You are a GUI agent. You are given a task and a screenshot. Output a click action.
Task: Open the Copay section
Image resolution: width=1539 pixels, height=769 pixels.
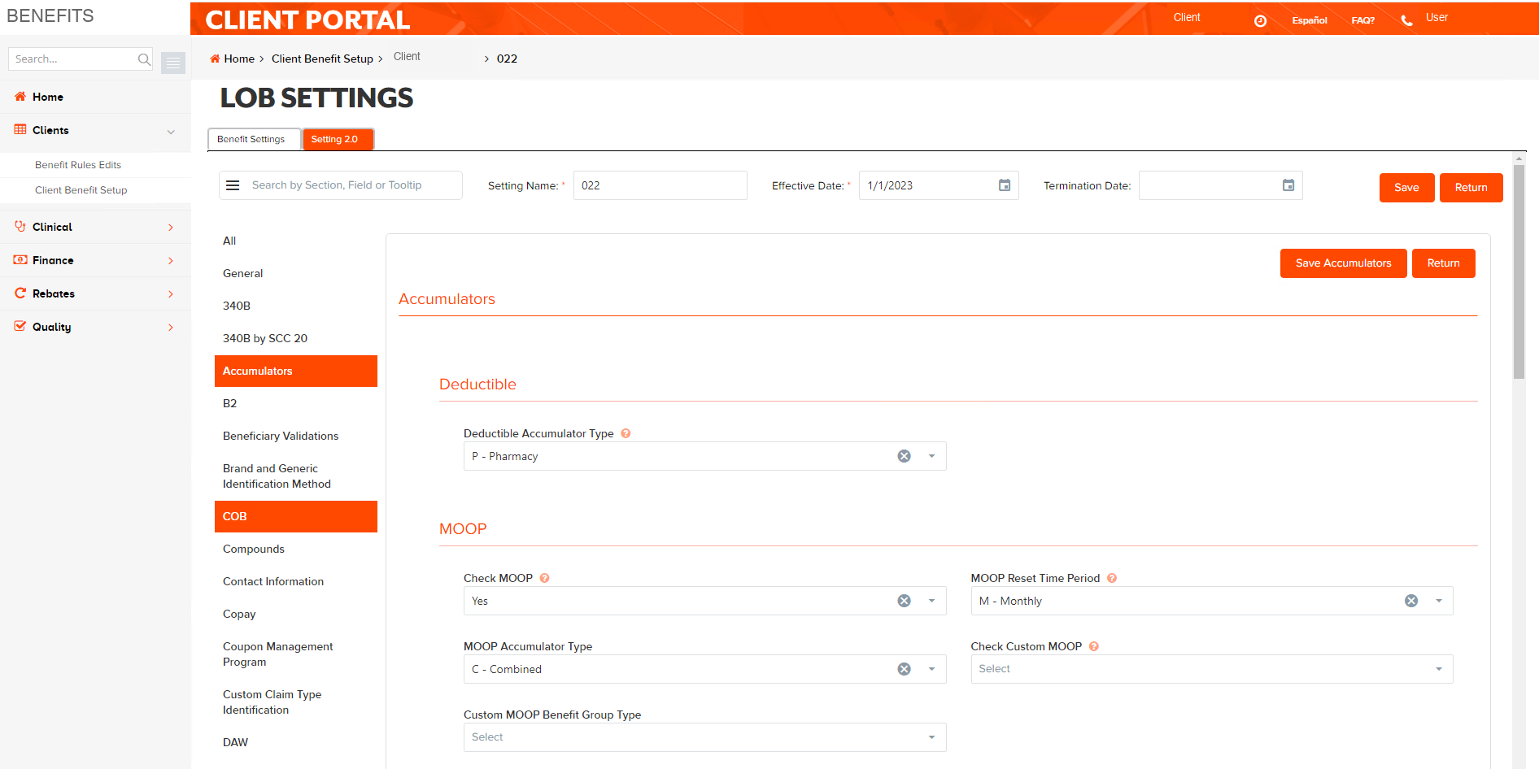pyautogui.click(x=296, y=614)
